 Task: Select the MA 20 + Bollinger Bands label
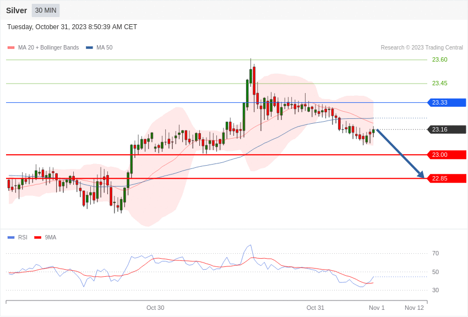click(x=48, y=48)
